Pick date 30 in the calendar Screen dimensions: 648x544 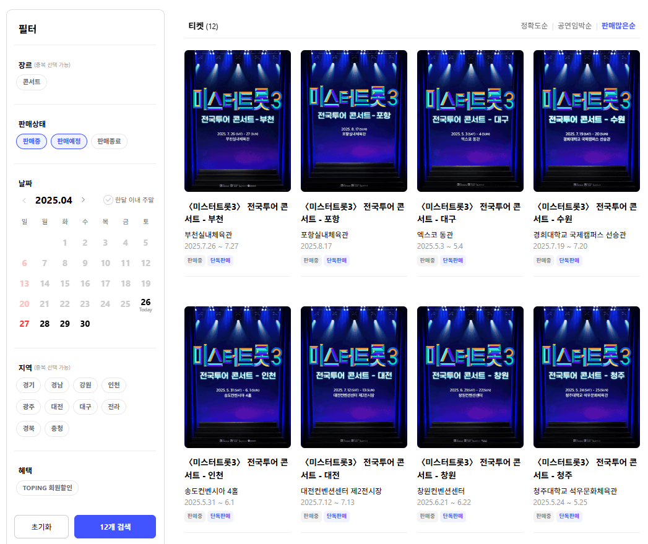pos(85,324)
